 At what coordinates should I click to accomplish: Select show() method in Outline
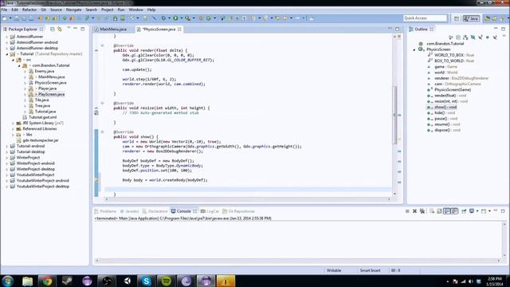pyautogui.click(x=445, y=107)
